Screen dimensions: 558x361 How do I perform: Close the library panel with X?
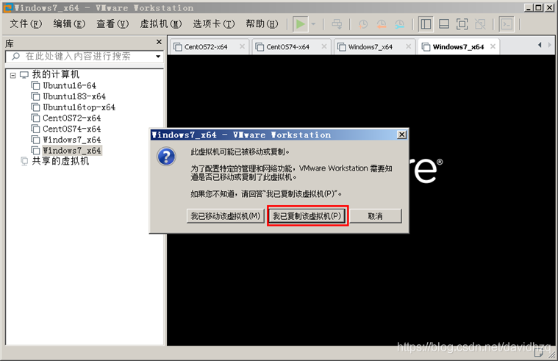(159, 43)
